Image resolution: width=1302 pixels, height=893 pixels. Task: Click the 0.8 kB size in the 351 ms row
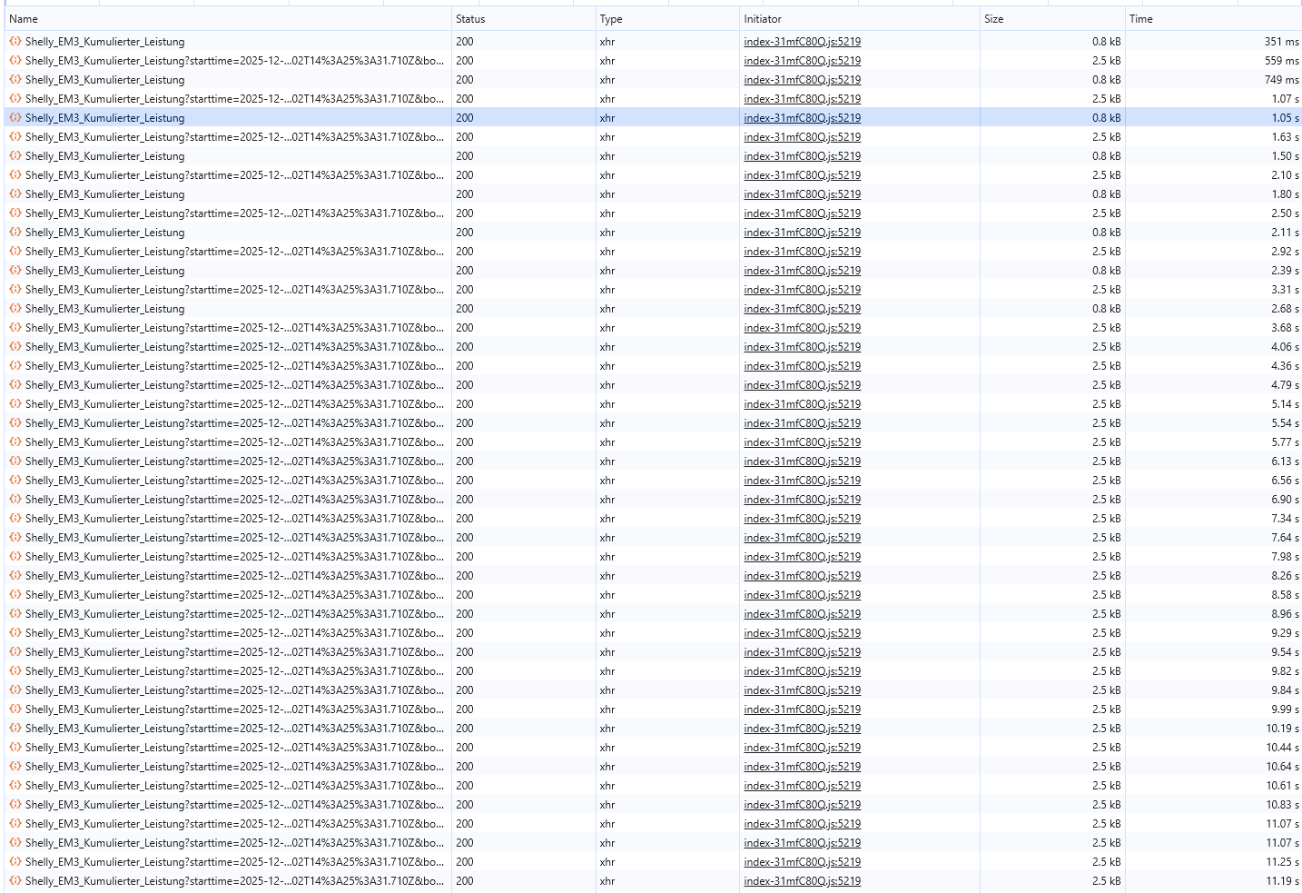(1107, 42)
